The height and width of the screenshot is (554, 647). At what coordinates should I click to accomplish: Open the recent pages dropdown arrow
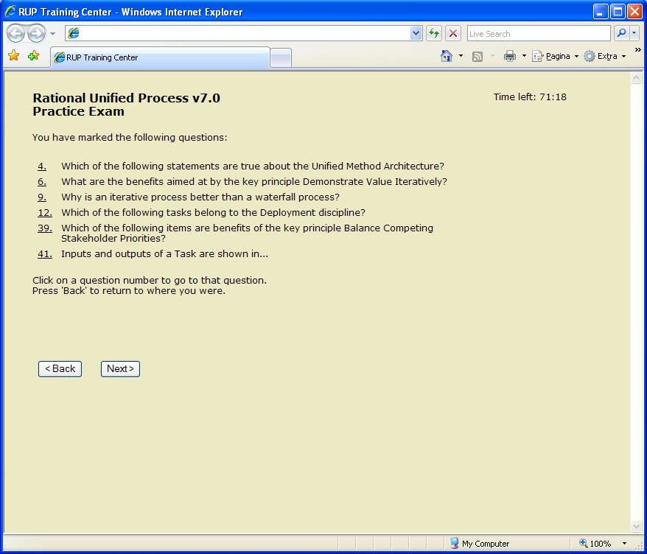[x=52, y=34]
